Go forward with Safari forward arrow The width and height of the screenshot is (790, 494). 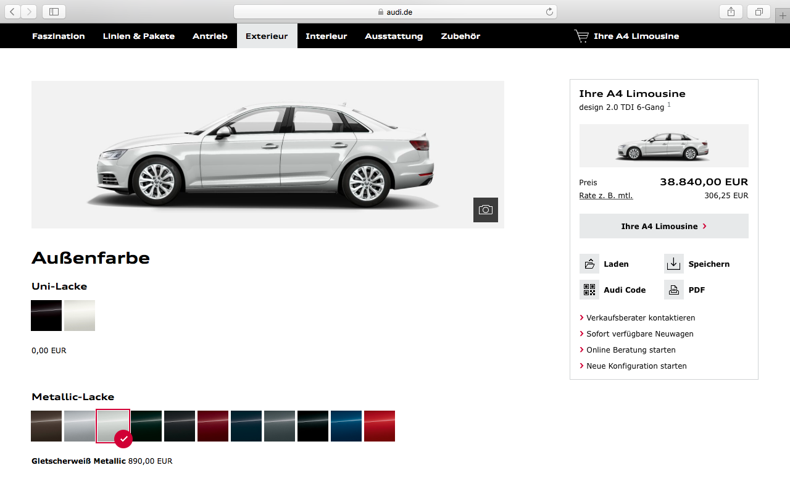click(29, 12)
